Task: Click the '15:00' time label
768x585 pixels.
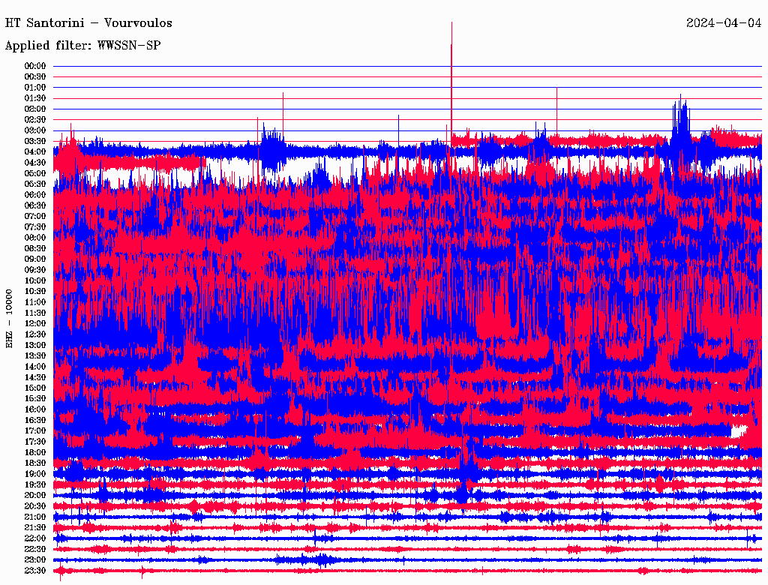Action: click(35, 388)
